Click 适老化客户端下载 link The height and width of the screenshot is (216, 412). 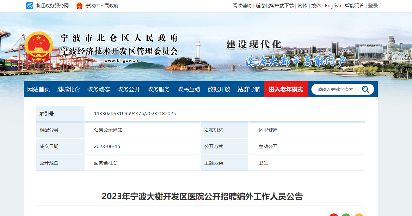[x=275, y=6]
